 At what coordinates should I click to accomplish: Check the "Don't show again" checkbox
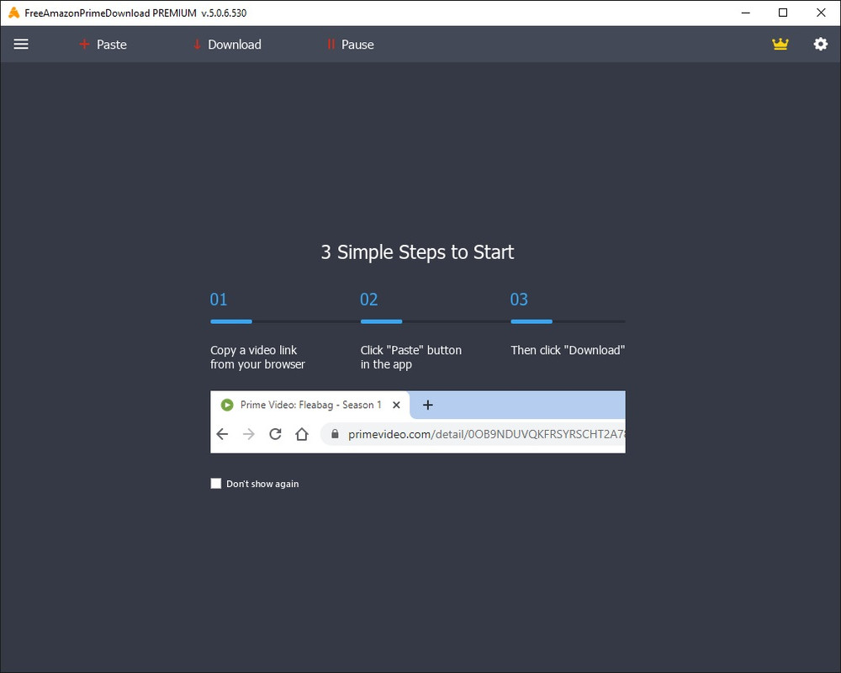click(215, 484)
